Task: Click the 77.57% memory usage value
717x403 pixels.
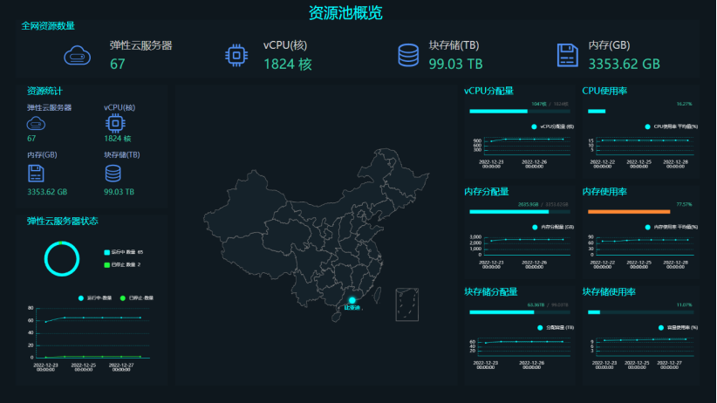Action: pos(684,204)
